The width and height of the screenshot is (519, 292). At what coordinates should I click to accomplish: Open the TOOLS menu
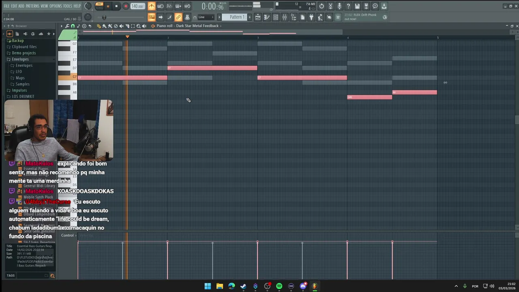[x=67, y=6]
